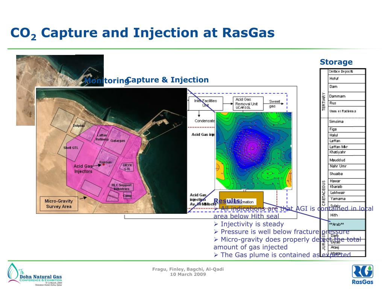Select the Simsima formation row
Viewport: 385px width, 289px height.
(347, 122)
